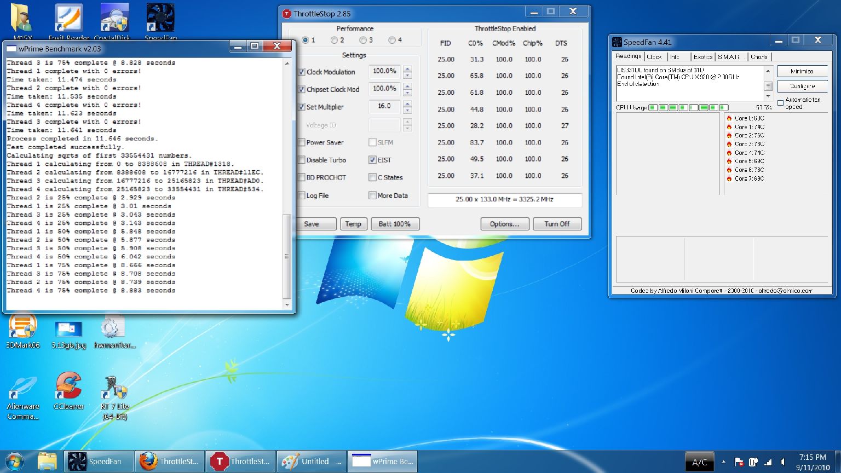Enable Automatic fan speed in SpeedFan
This screenshot has height=473, width=841.
click(780, 103)
